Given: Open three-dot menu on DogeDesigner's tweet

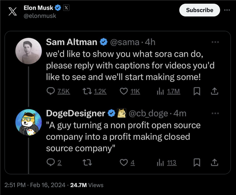Looking at the screenshot, I should [x=215, y=113].
